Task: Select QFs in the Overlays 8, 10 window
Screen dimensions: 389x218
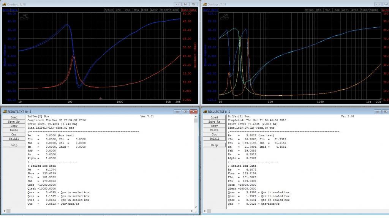Action: [x=118, y=10]
